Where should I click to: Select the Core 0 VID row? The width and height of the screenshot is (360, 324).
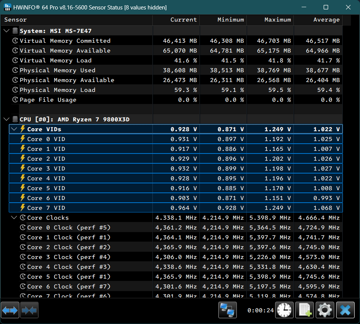click(x=176, y=139)
